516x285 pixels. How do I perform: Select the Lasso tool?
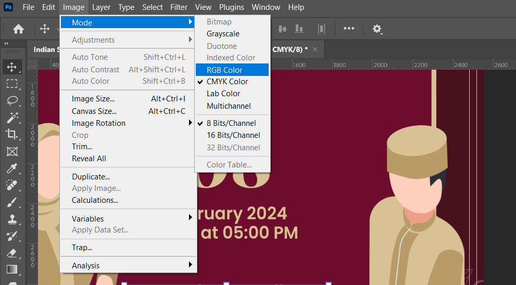pyautogui.click(x=11, y=100)
